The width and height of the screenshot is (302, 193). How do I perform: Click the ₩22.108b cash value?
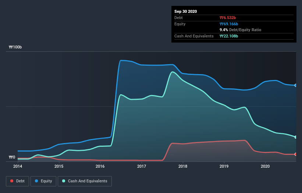click(x=229, y=36)
